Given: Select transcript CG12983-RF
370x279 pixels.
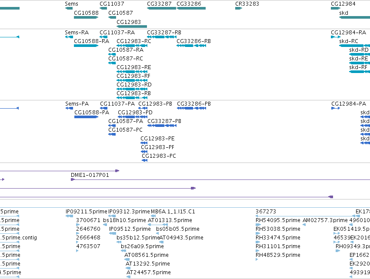Looking at the screenshot, I should [133, 76].
